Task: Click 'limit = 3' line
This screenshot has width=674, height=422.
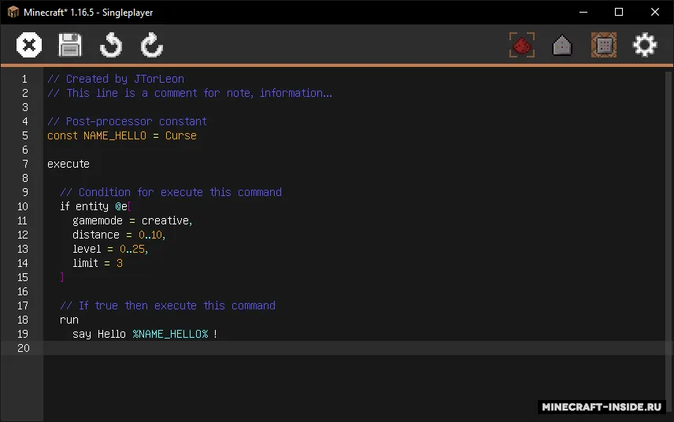Action: (x=98, y=264)
